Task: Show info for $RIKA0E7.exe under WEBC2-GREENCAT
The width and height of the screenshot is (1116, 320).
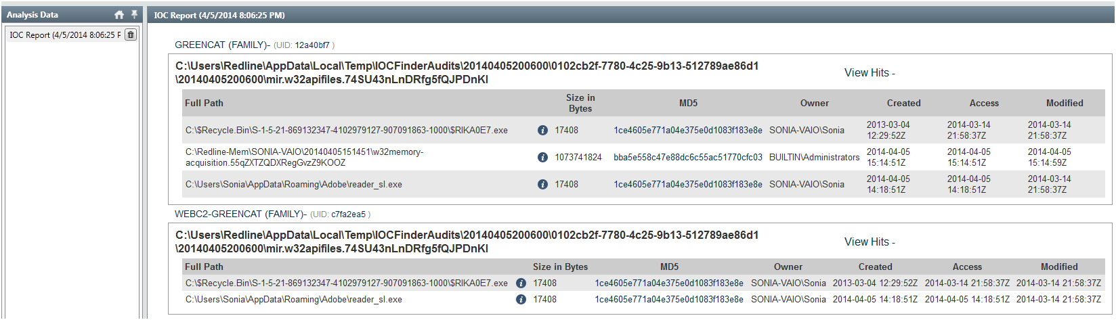Action: tap(521, 283)
